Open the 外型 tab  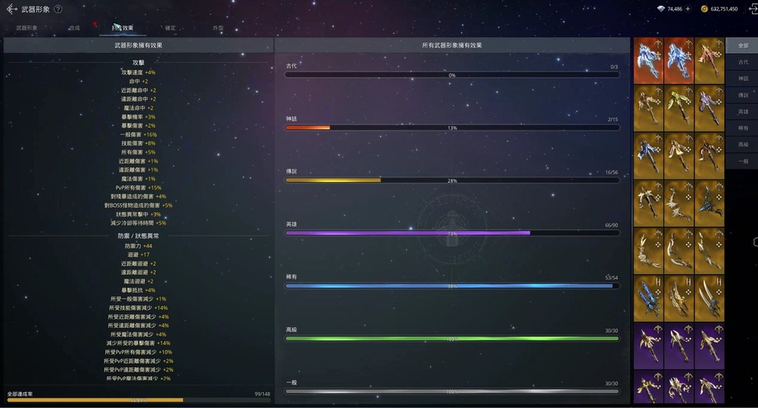(x=218, y=28)
